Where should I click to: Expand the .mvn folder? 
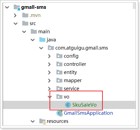tap(15, 16)
